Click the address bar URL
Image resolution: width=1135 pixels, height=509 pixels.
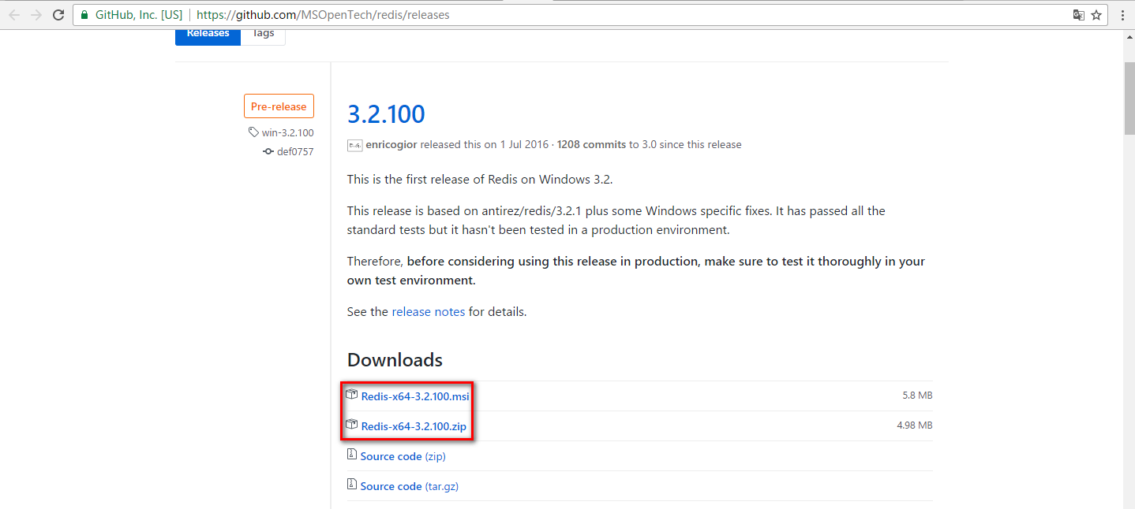(323, 15)
